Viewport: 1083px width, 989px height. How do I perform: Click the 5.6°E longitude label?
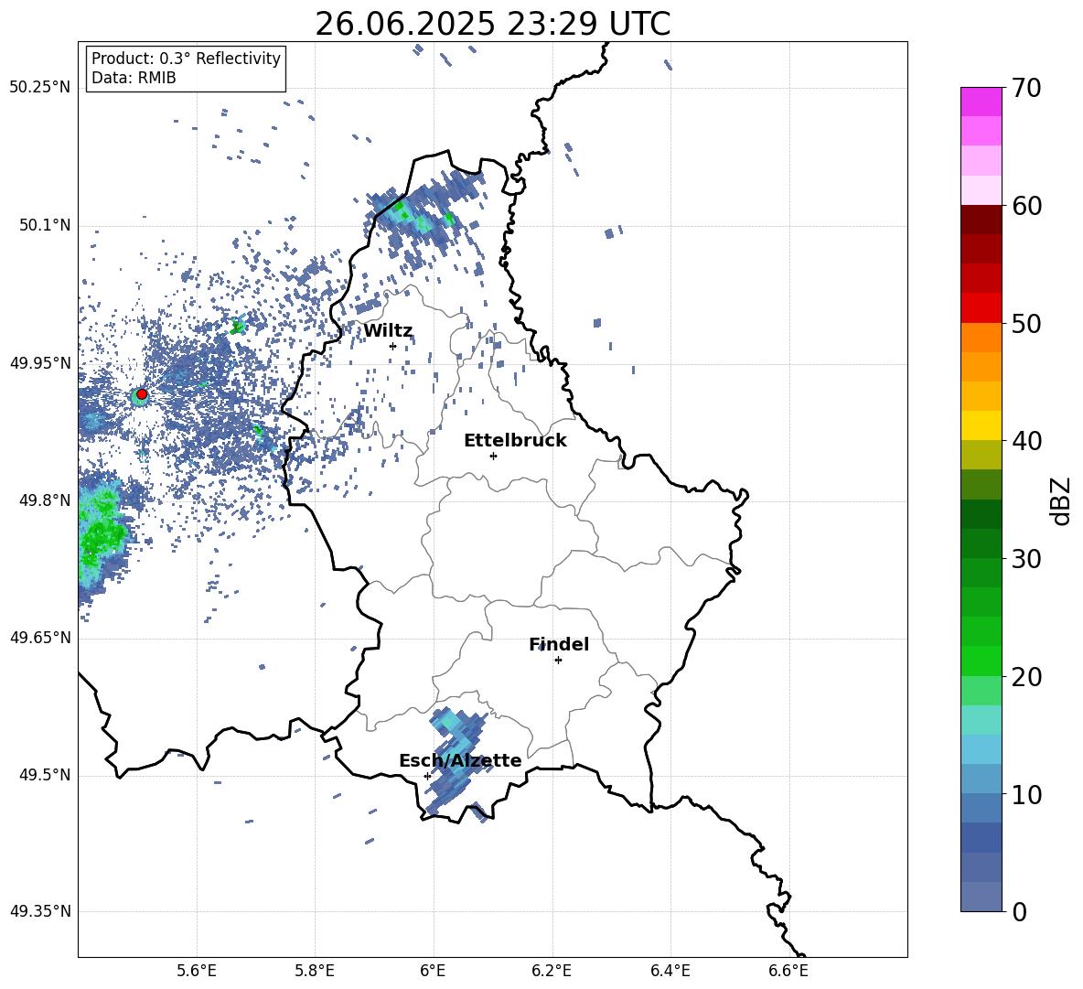point(197,971)
